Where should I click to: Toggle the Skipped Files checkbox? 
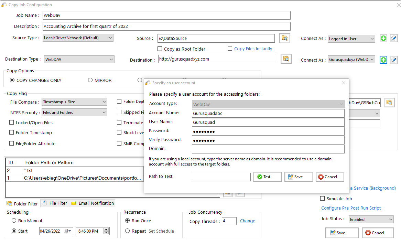point(119,112)
